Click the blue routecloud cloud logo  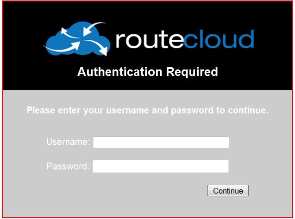tap(76, 39)
